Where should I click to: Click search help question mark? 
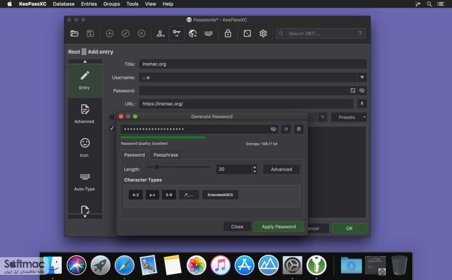[x=360, y=33]
